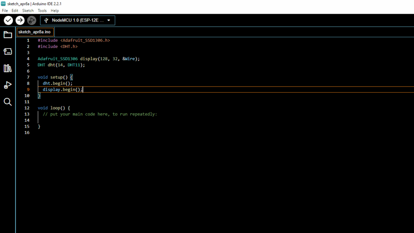Click line number 16 in the gutter
414x233 pixels.
click(x=27, y=133)
